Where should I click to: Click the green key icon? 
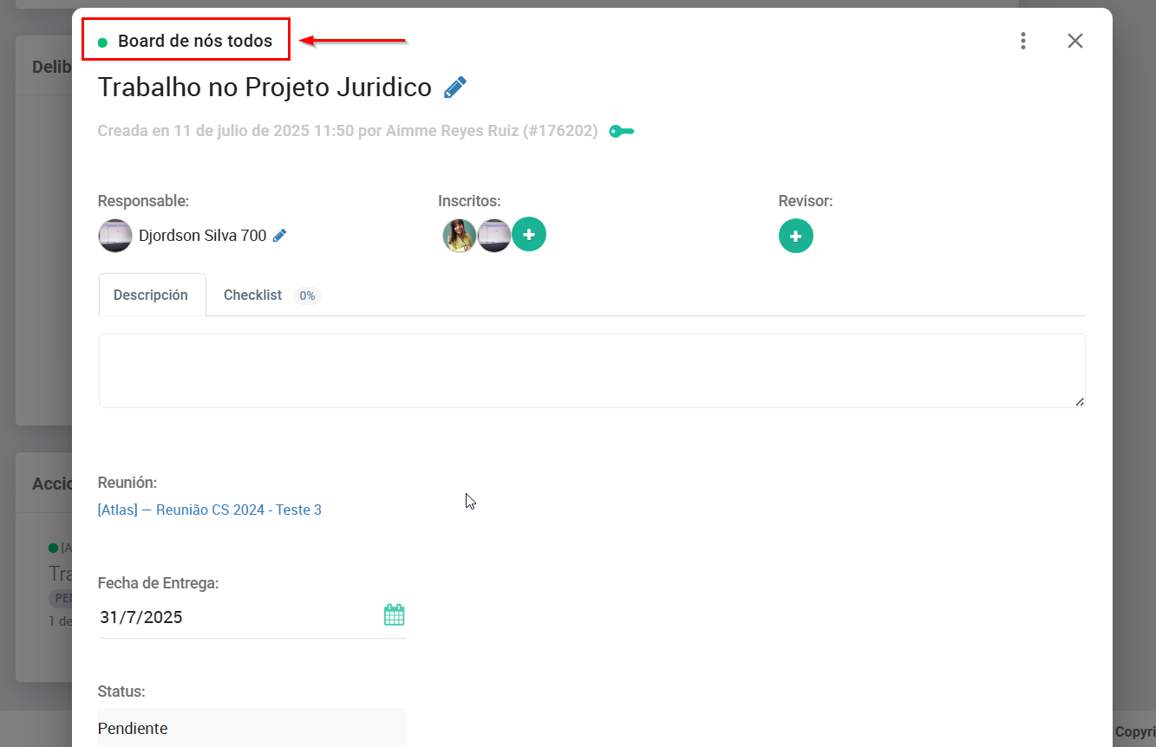[621, 132]
